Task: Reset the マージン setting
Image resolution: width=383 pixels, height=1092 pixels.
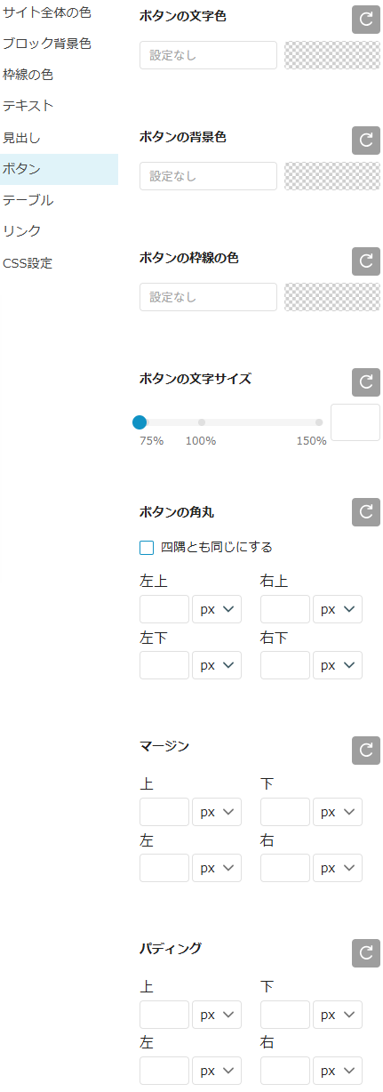Action: pos(366,751)
